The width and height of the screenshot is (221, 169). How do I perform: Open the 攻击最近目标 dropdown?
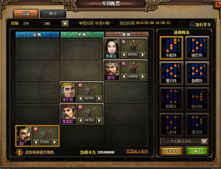204,141
